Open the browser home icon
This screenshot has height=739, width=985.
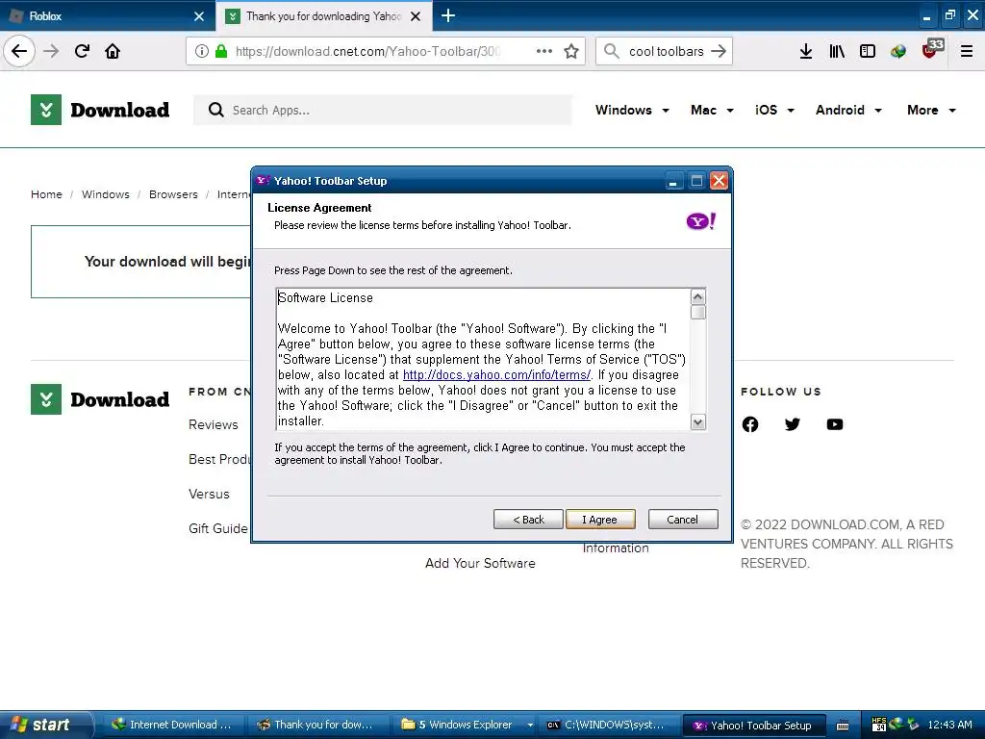pos(113,51)
